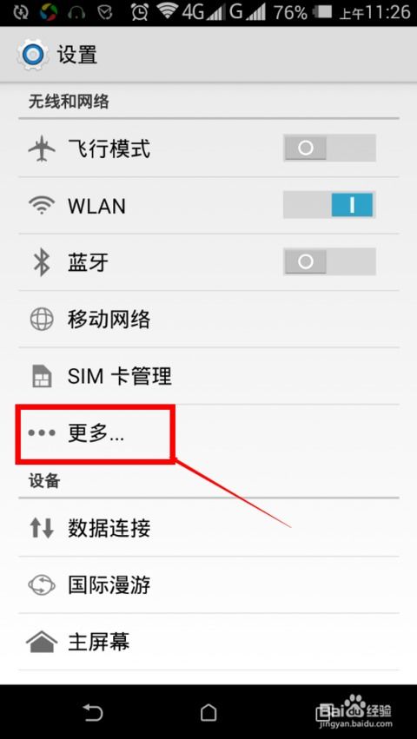Tap the SIM card icon
The image size is (417, 739).
coord(42,376)
